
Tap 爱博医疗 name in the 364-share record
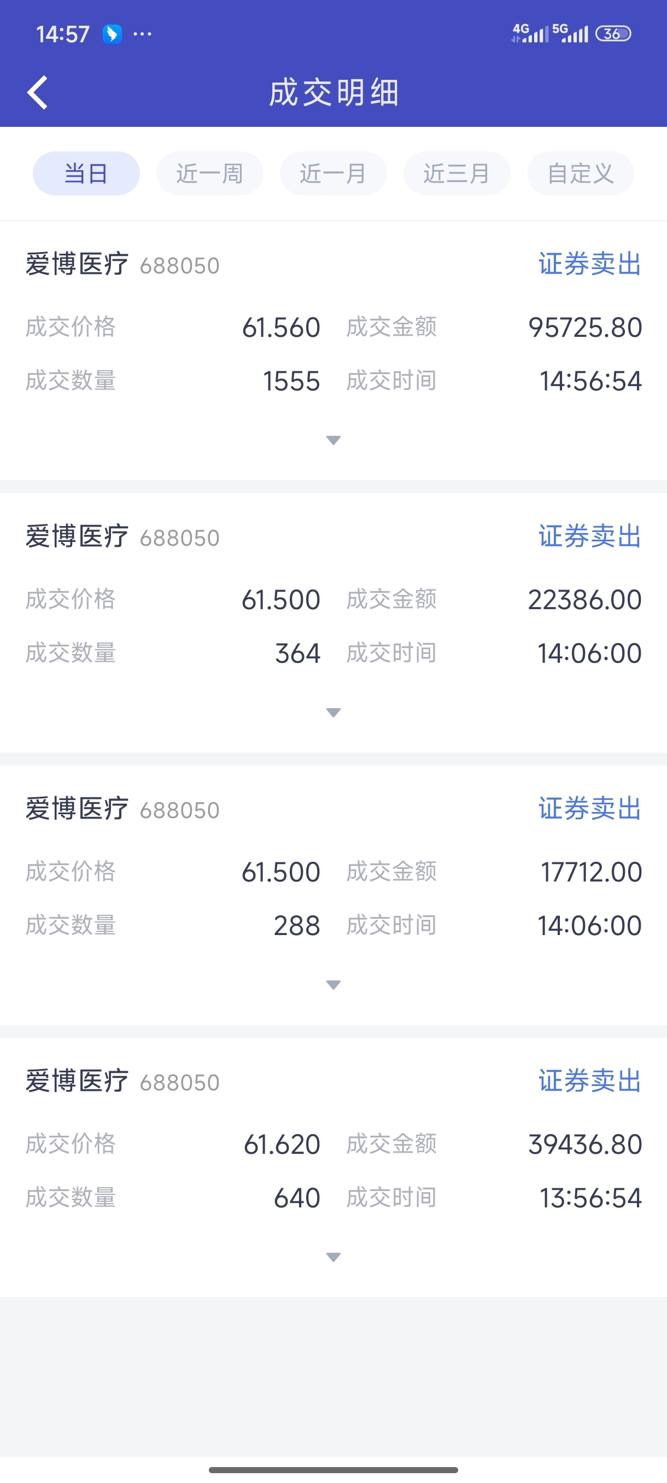click(77, 536)
